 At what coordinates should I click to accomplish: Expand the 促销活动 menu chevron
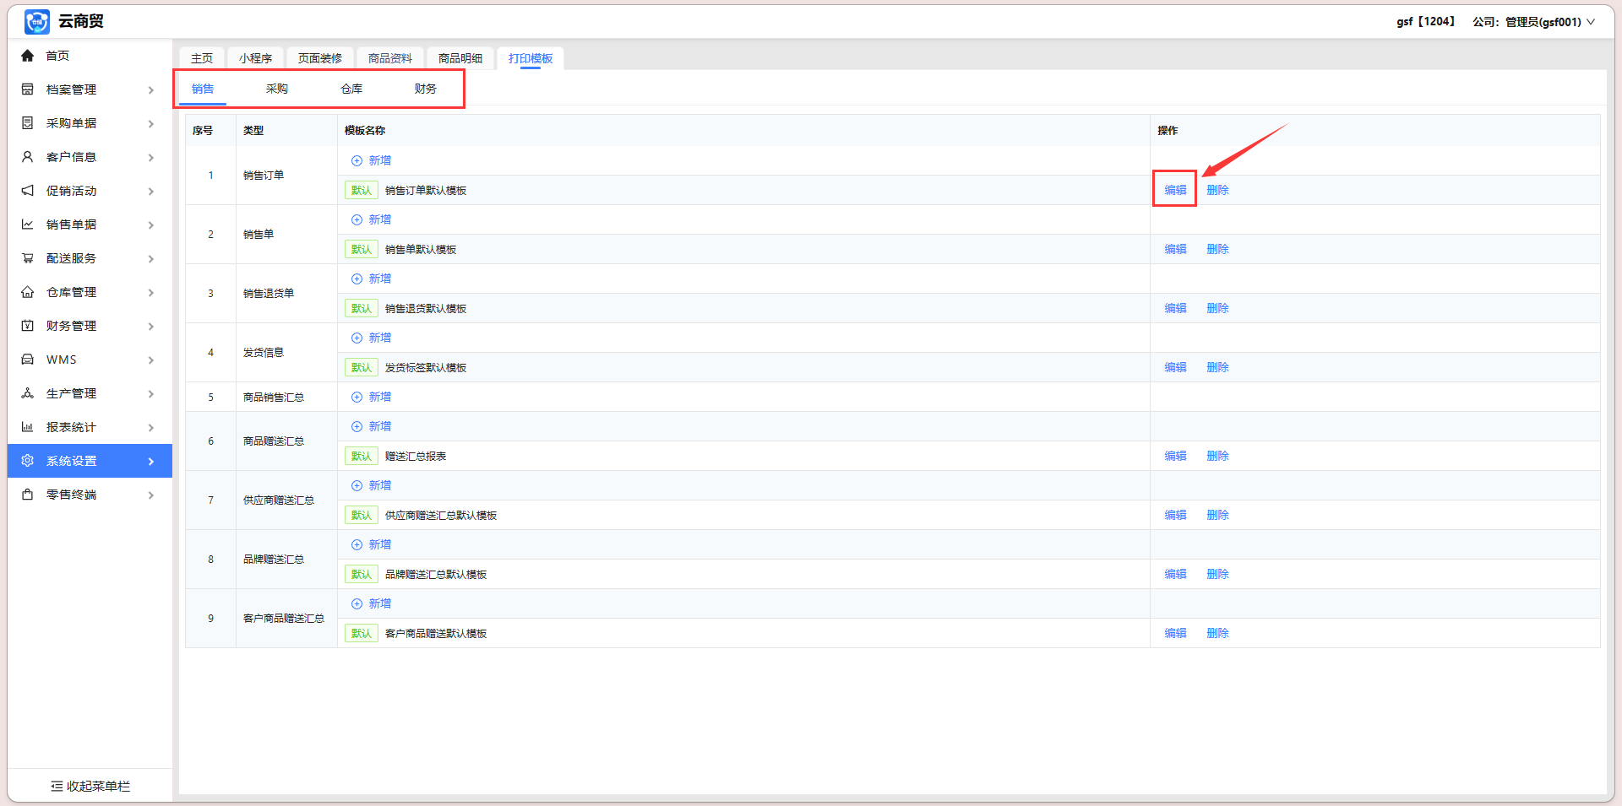click(x=151, y=191)
